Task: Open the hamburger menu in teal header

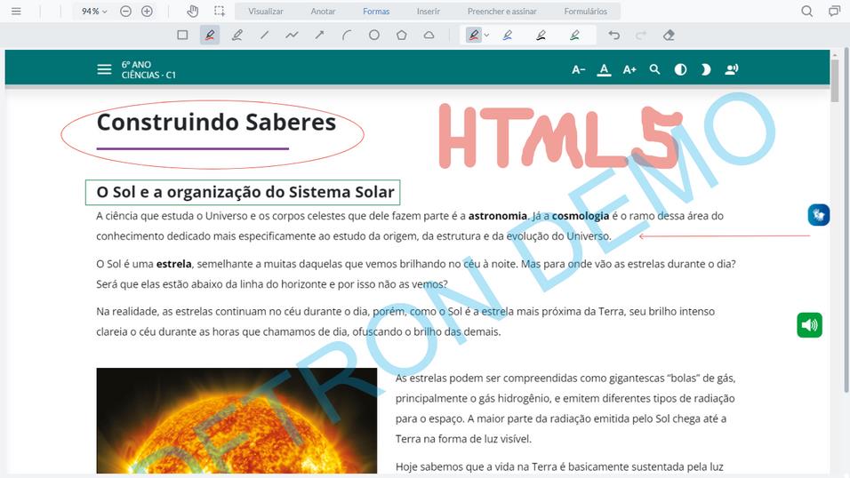Action: pos(104,69)
